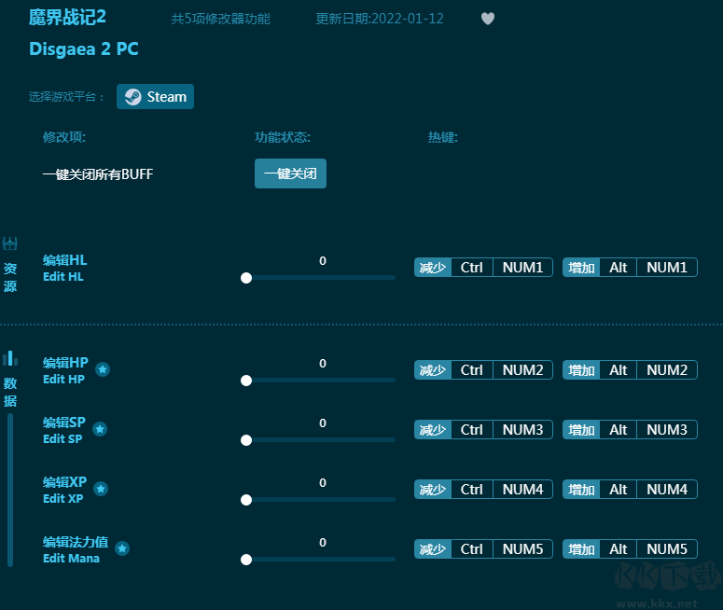This screenshot has height=610, width=723.
Task: Click the data section bar-chart icon
Action: (x=10, y=358)
